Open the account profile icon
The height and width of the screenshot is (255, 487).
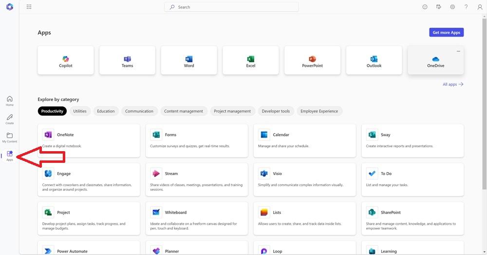(480, 7)
